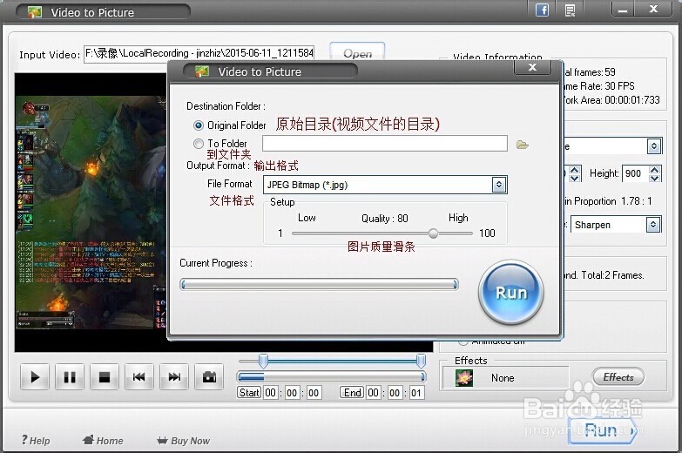Click the play button
This screenshot has height=453, width=682.
[x=35, y=377]
